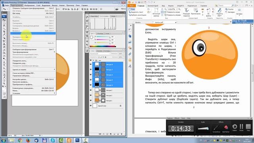Image resolution: width=254 pixels, height=143 pixels.
Task: Click the R slider in Color panel
Action: click(103, 37)
